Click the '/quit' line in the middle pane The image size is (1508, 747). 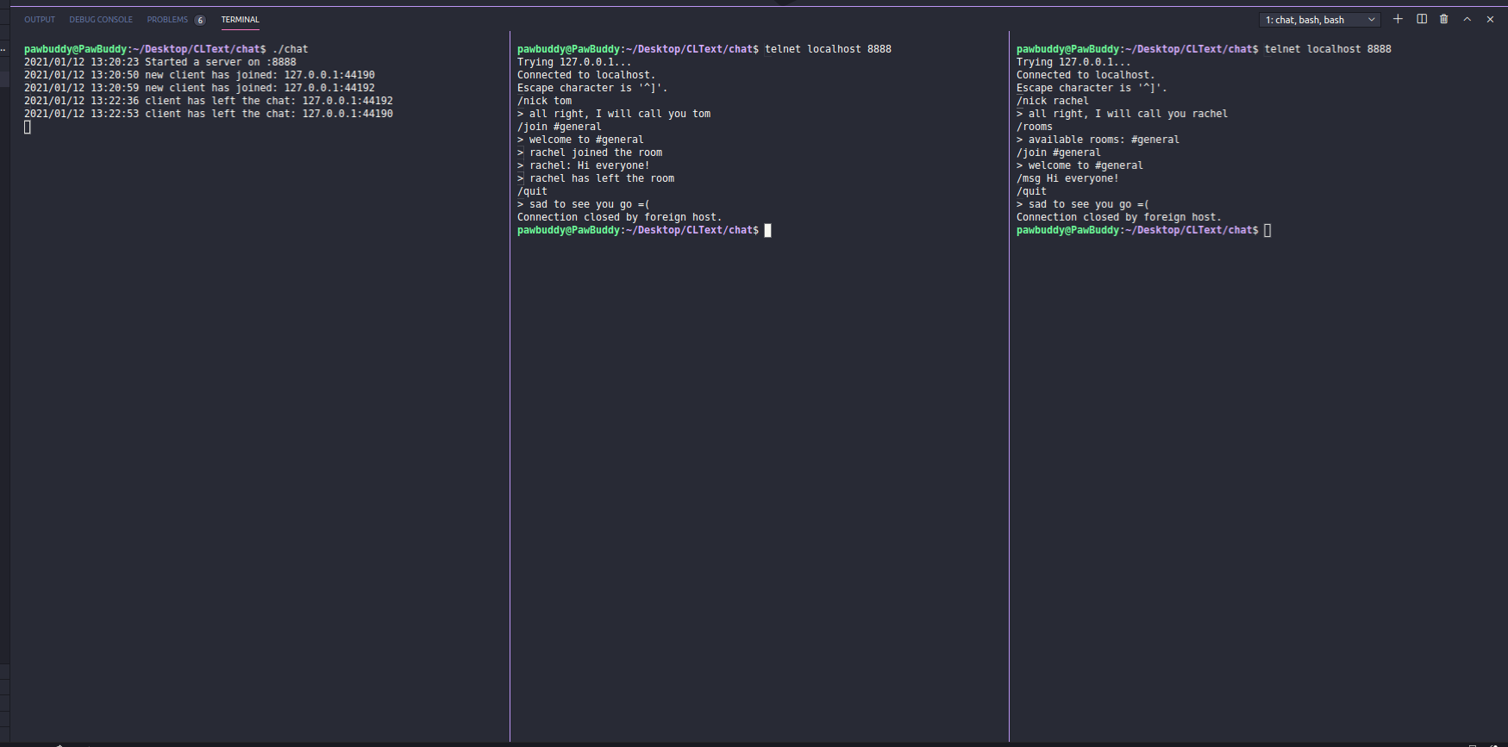click(532, 191)
